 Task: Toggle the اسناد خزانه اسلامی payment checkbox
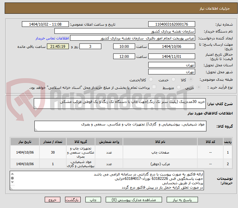[x=154, y=87]
